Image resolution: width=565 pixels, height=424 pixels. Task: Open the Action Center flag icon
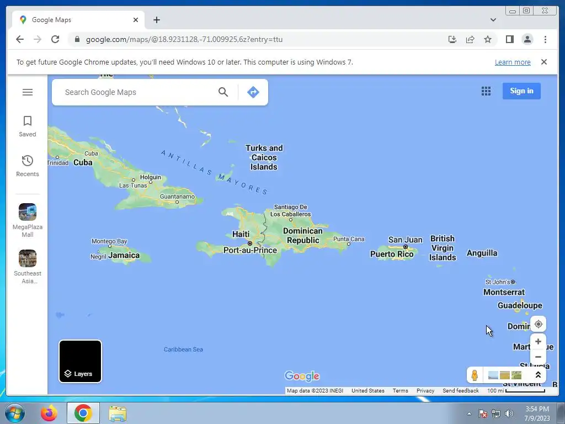point(483,414)
